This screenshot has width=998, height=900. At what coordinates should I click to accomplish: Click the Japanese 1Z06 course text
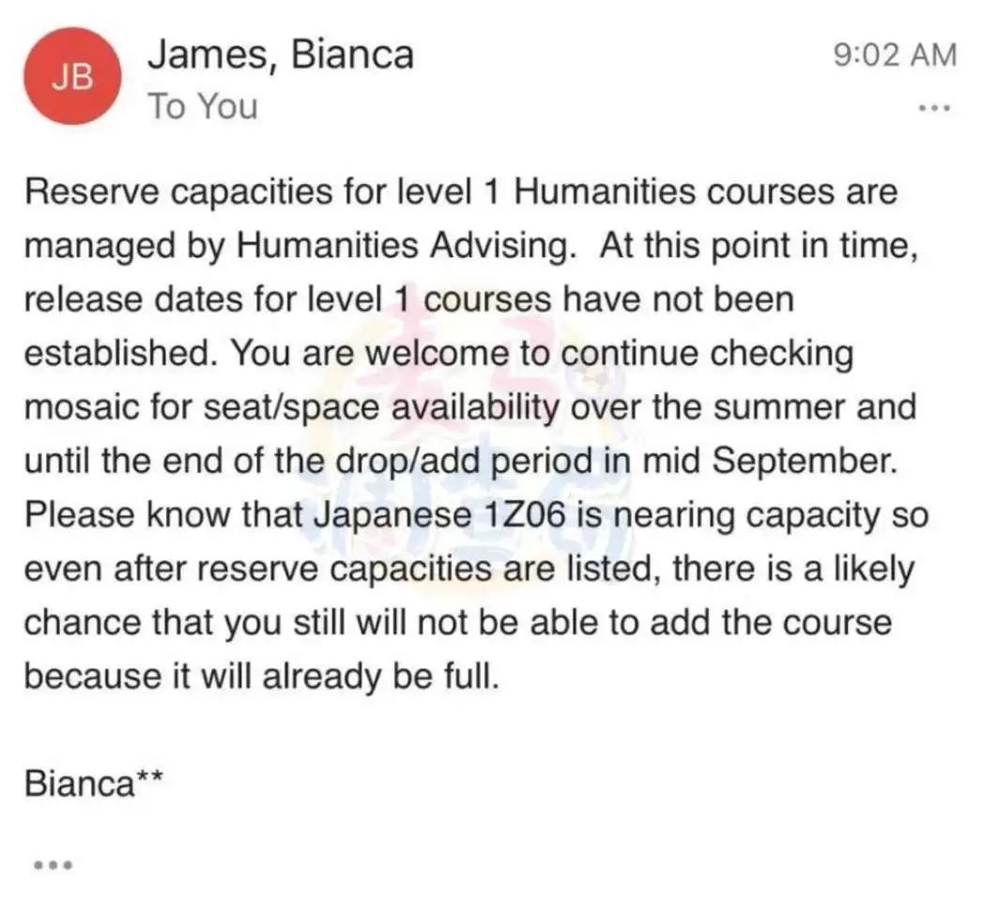(439, 514)
